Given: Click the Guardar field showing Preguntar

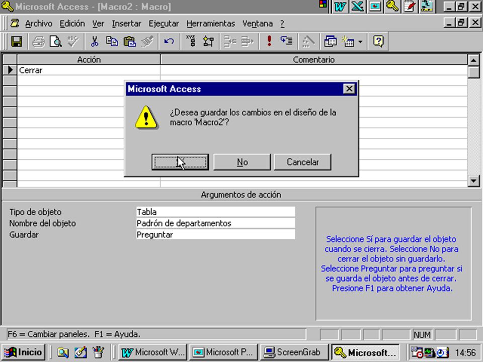Looking at the screenshot, I should (215, 235).
